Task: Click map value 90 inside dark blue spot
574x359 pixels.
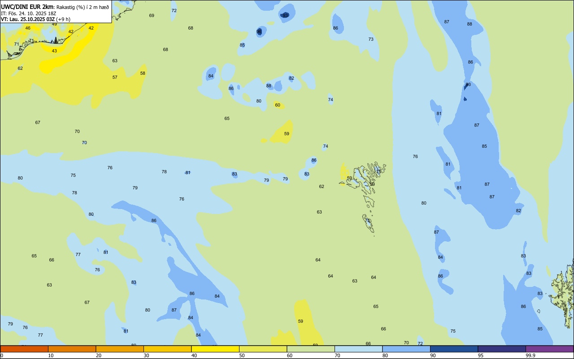Action: tap(259, 32)
